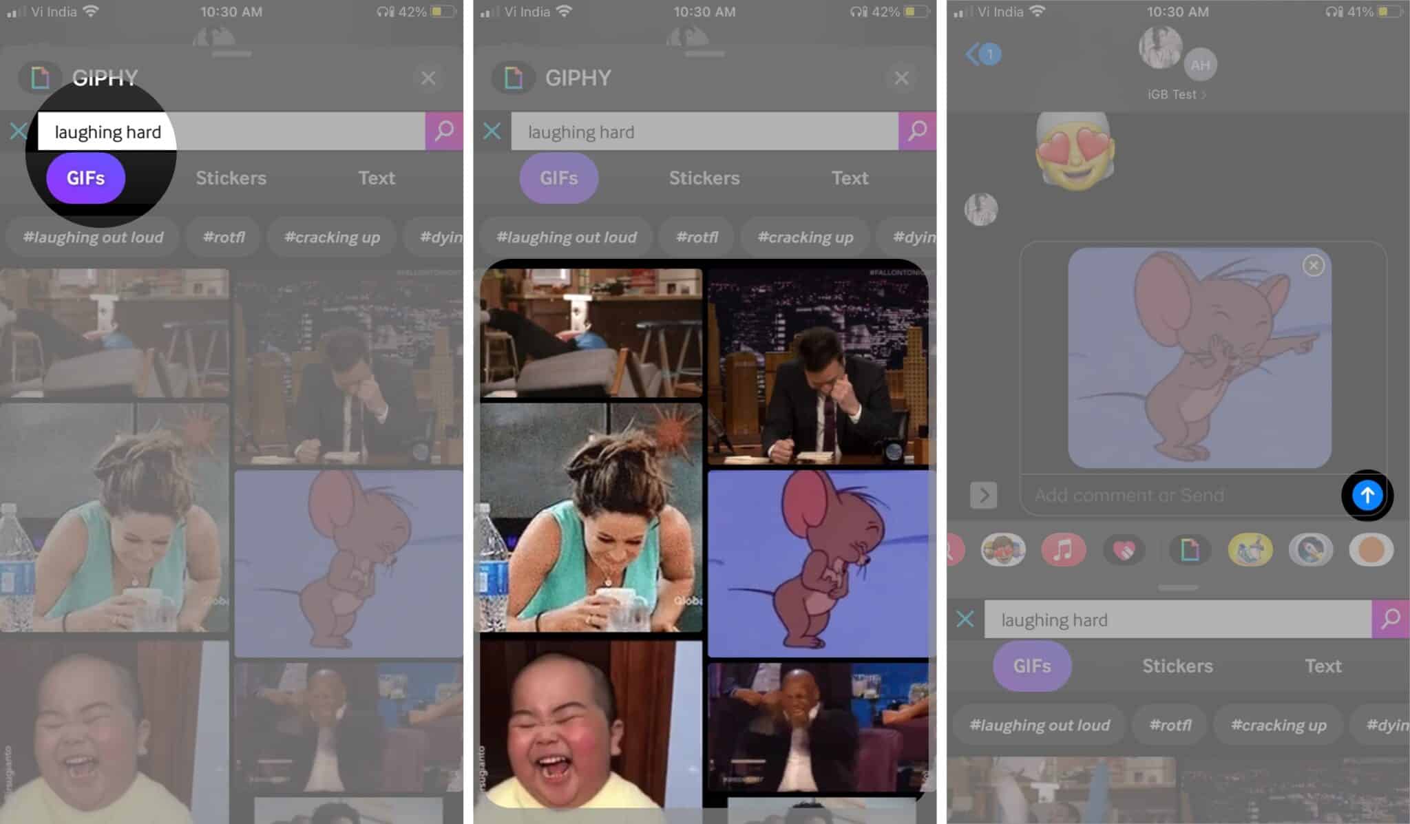1410x824 pixels.
Task: Toggle the GIFs filter selection
Action: point(85,178)
